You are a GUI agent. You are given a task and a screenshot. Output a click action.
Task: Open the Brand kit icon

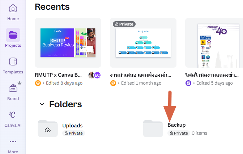[x=13, y=88]
